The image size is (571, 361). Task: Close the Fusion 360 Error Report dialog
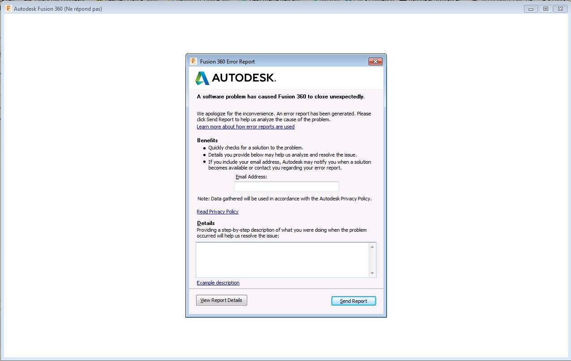pos(375,61)
